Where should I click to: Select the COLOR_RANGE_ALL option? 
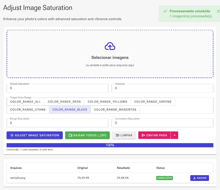(26, 101)
